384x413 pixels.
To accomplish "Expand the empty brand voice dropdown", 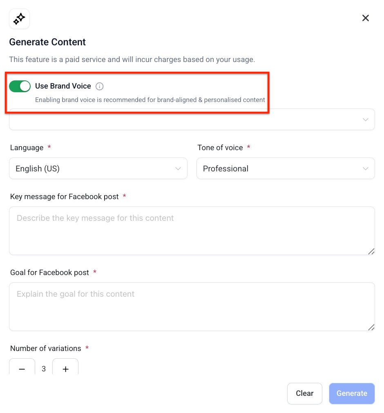I will (192, 120).
